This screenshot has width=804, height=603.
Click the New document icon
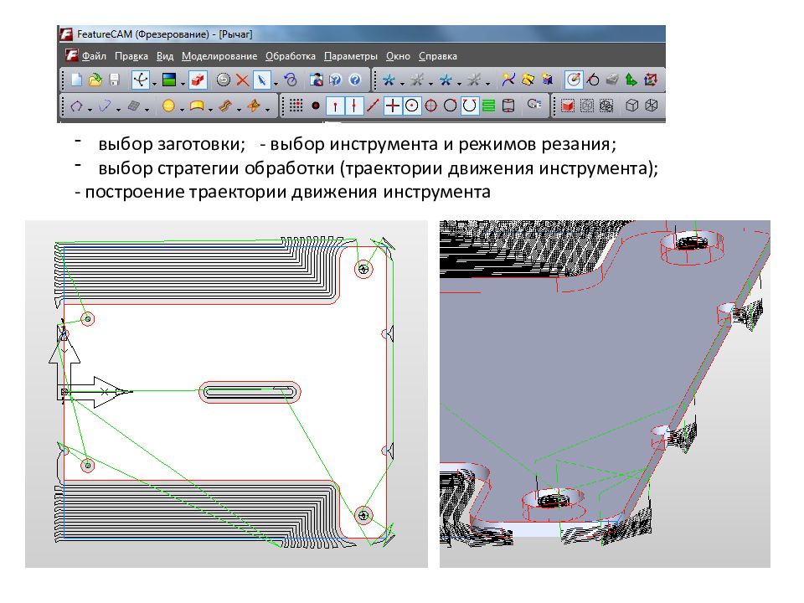77,80
